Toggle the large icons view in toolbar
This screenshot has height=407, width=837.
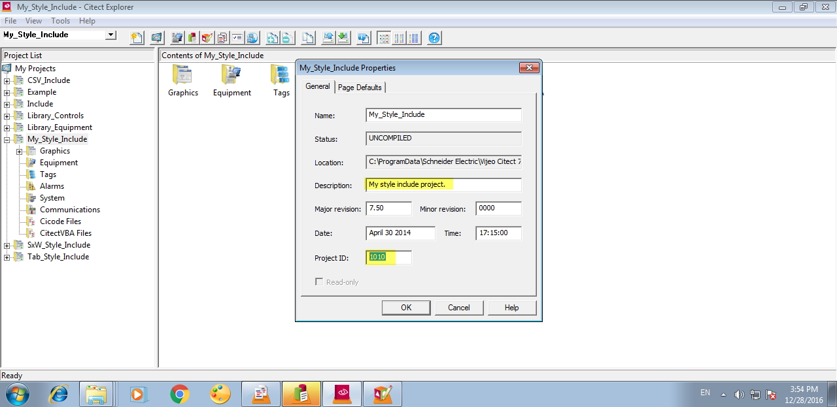(x=383, y=37)
